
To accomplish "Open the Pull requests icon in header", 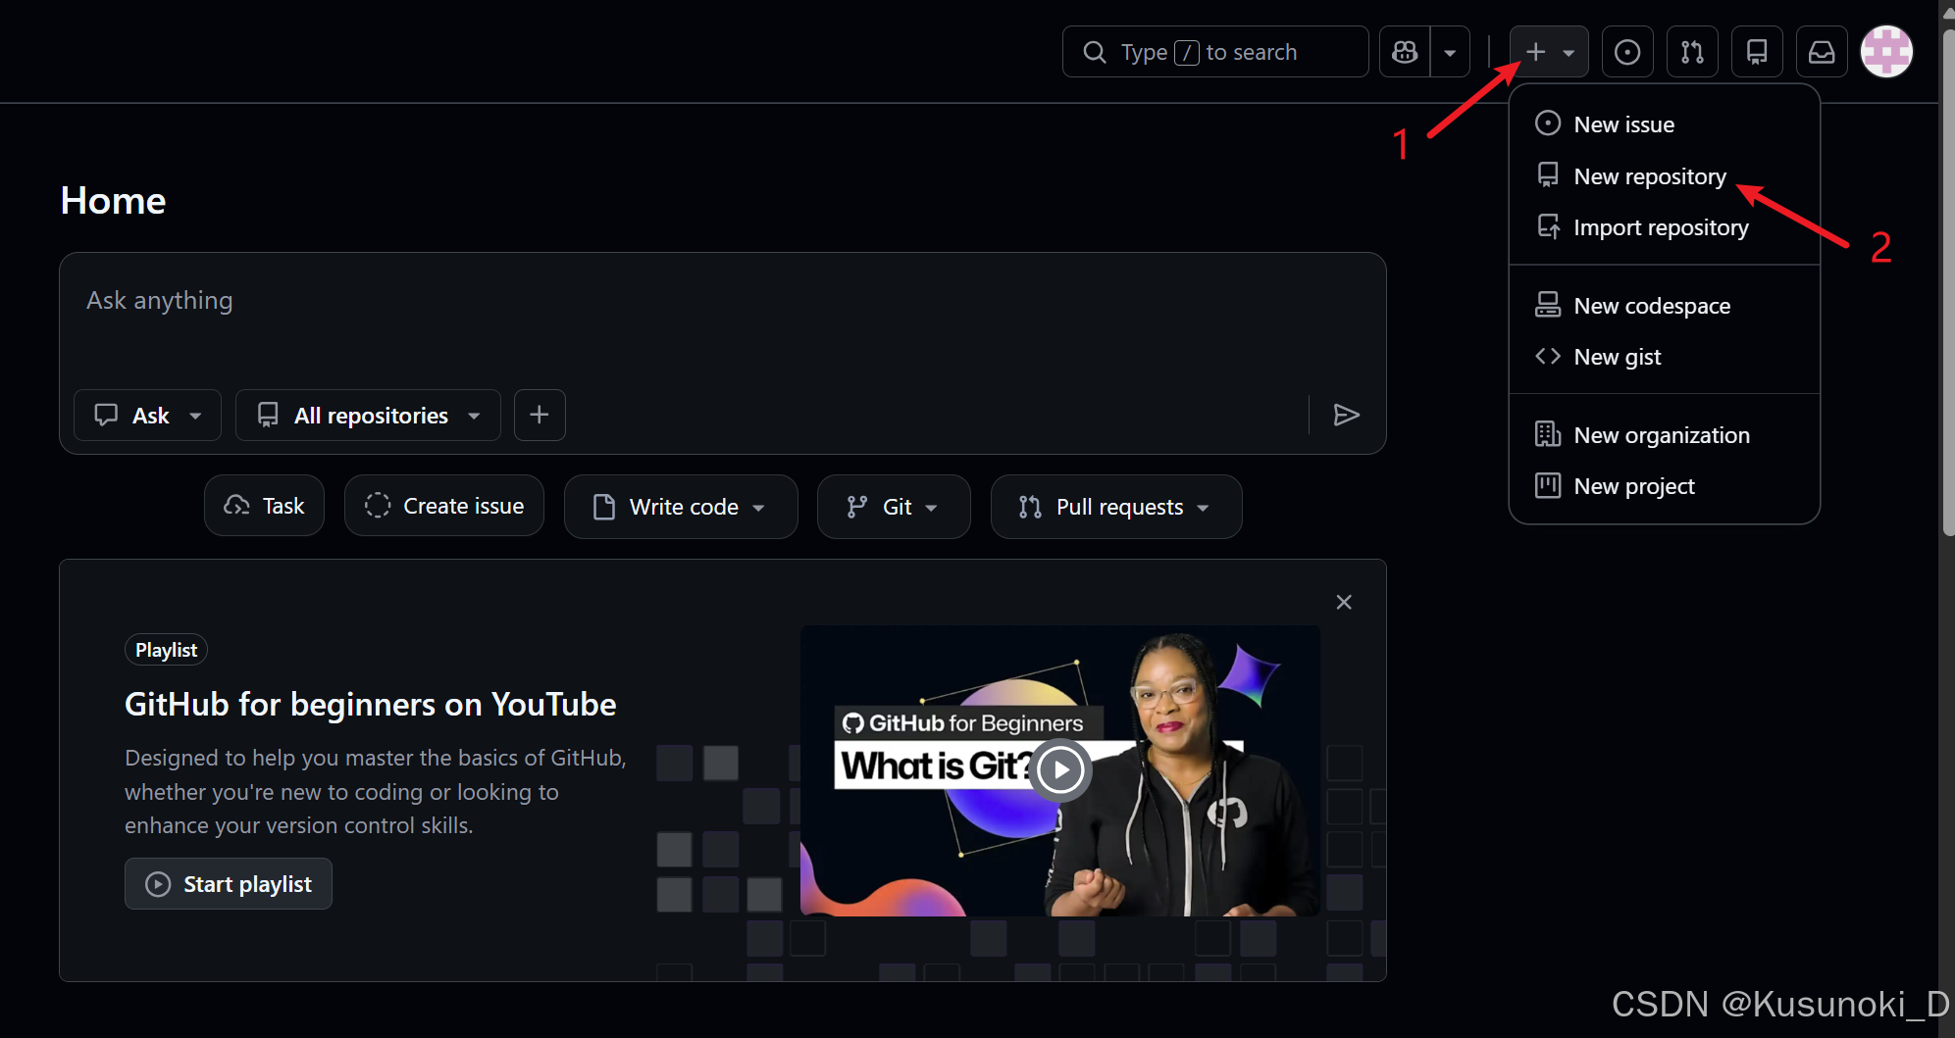I will tap(1692, 52).
